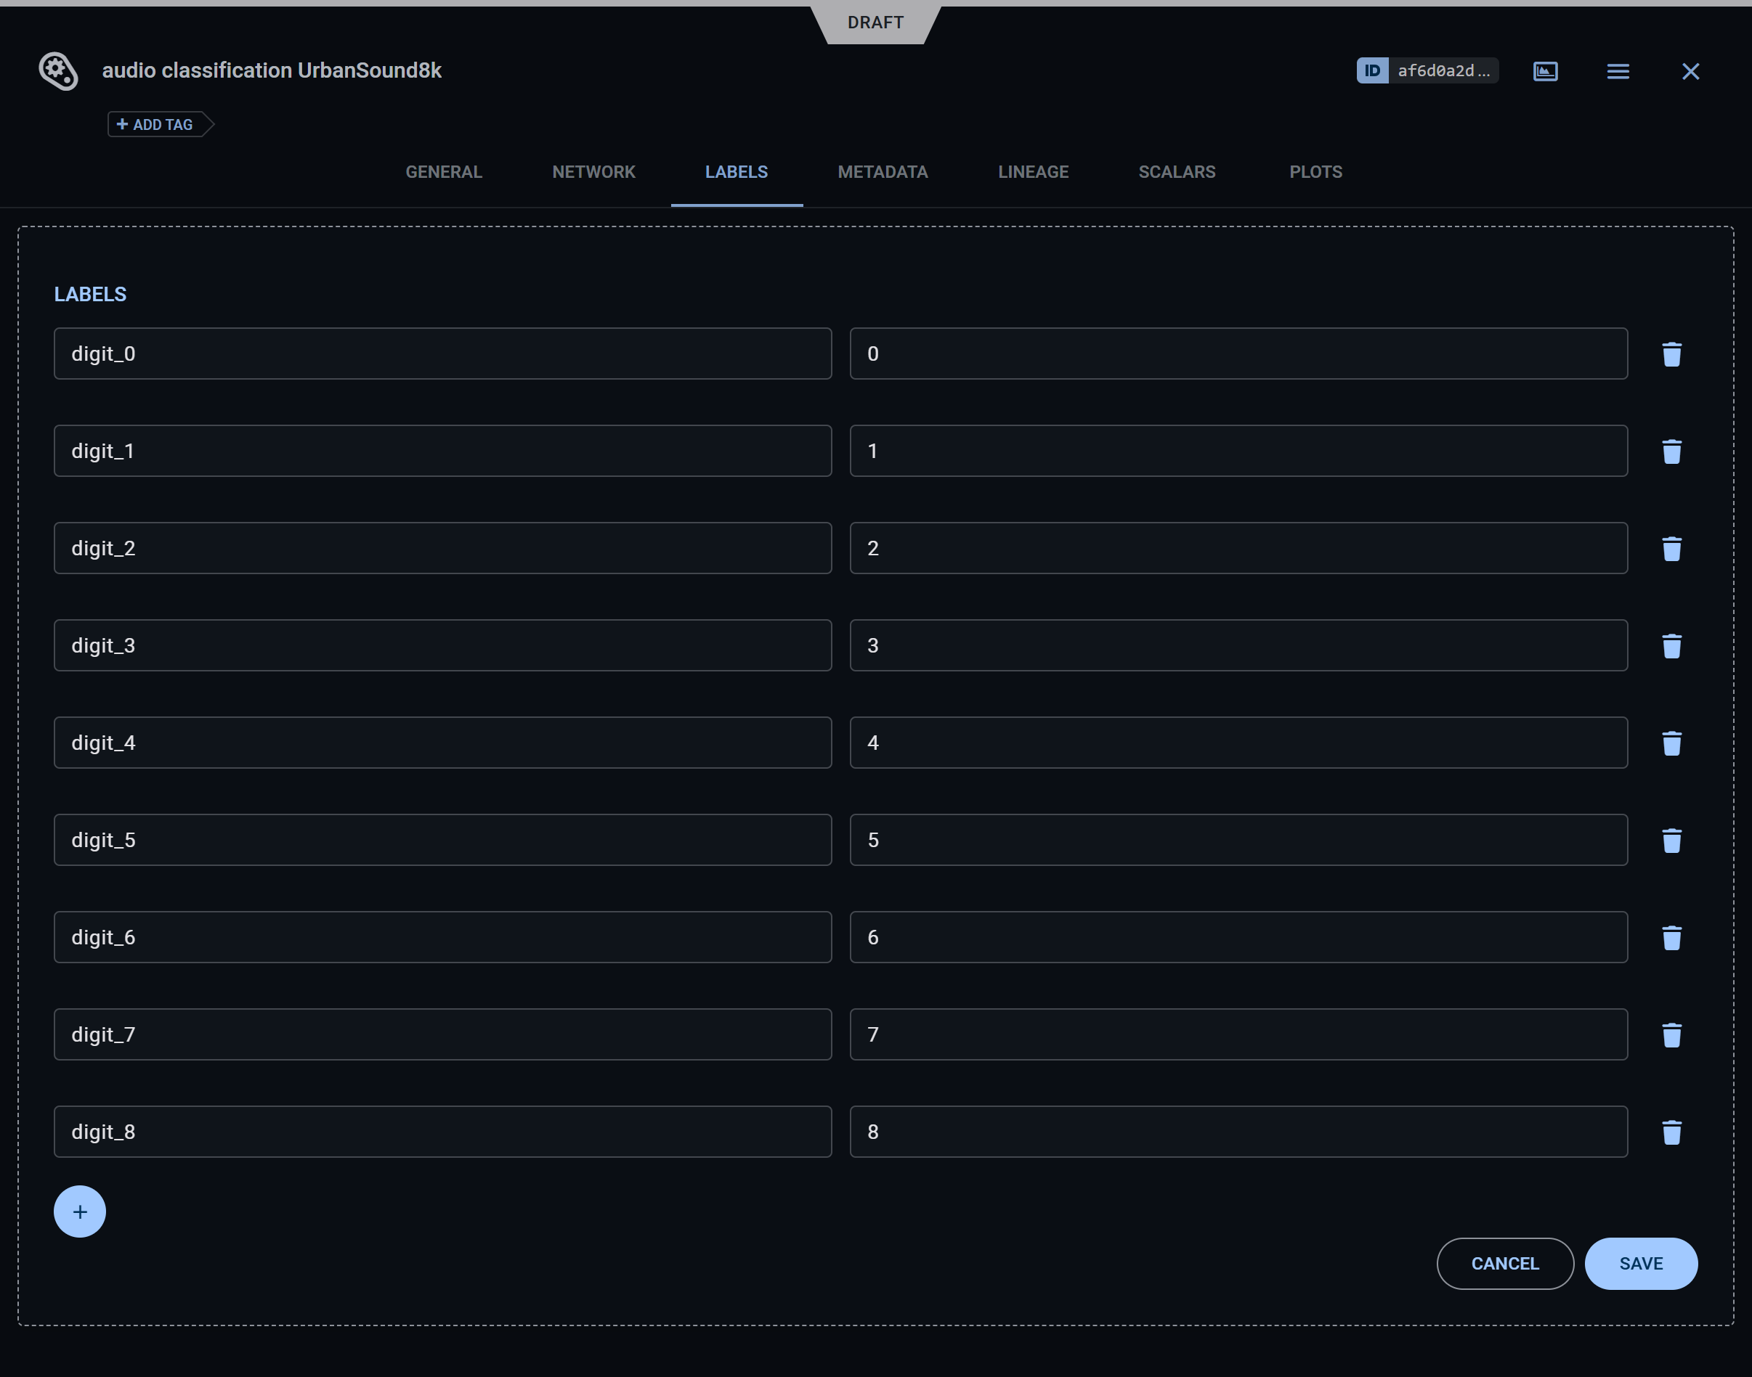Click the round plus add-label button
The width and height of the screenshot is (1752, 1377).
(80, 1211)
